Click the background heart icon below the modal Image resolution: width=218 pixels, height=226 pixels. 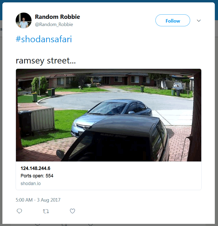(x=90, y=225)
